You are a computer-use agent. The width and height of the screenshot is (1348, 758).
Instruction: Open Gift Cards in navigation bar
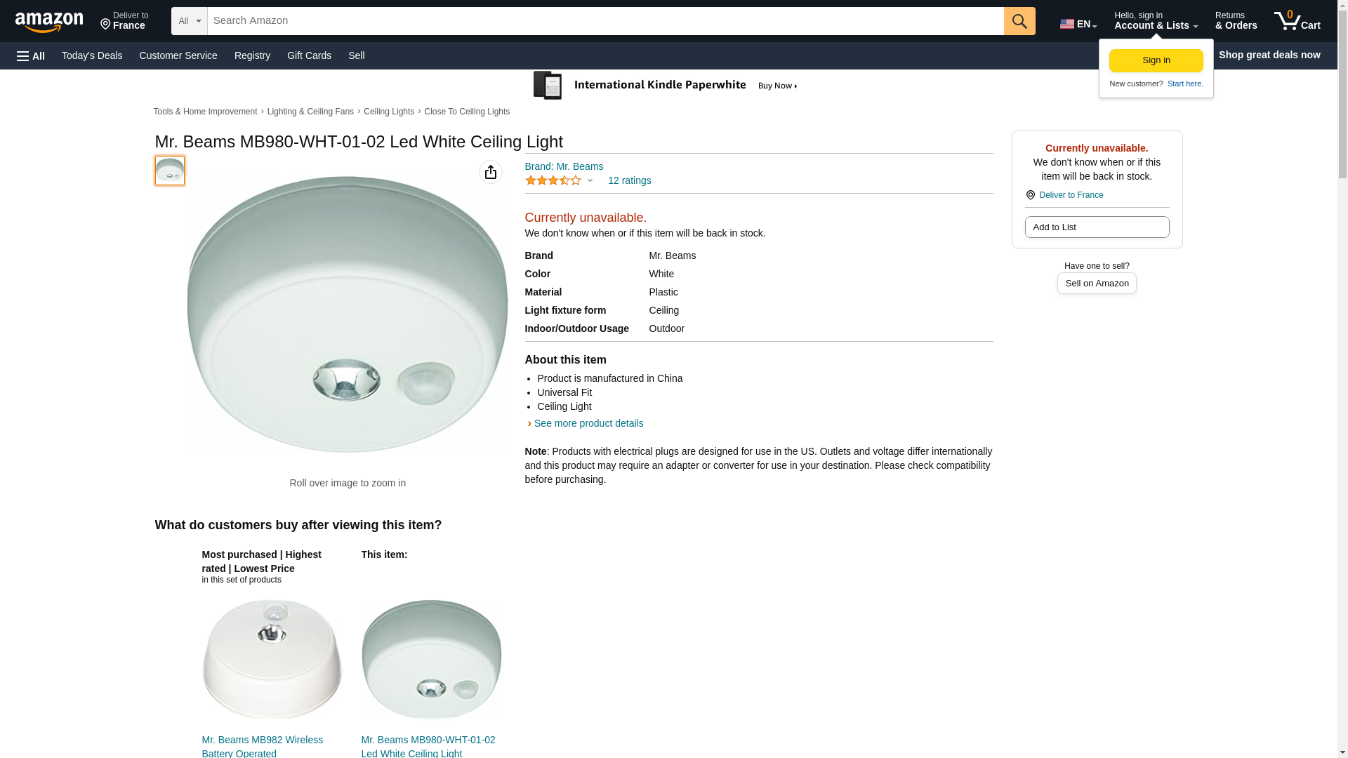click(x=309, y=55)
